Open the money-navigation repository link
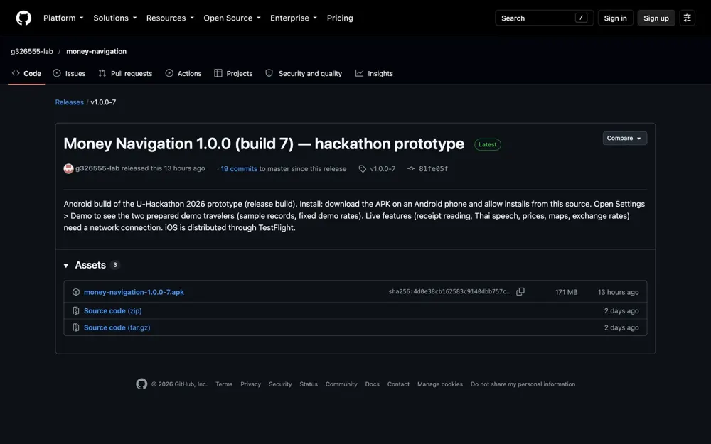This screenshot has width=711, height=444. click(96, 51)
